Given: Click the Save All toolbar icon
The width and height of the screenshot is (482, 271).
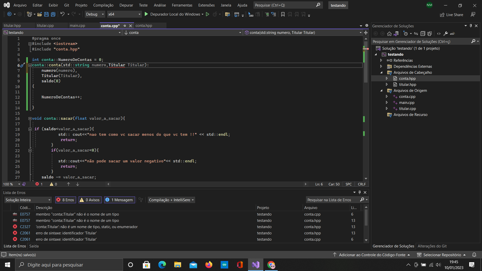Looking at the screenshot, I should (x=53, y=14).
